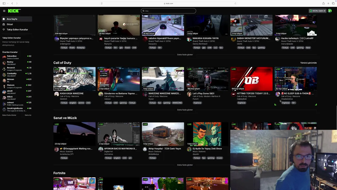Image resolution: width=337 pixels, height=190 pixels.
Task: Open the user profile avatar menu
Action: pos(330,11)
